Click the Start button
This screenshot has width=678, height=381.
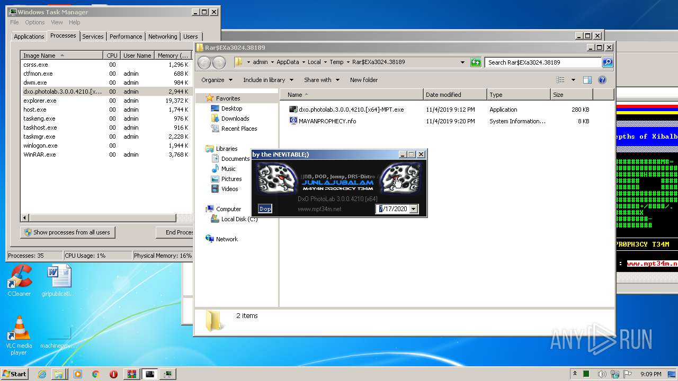(15, 374)
